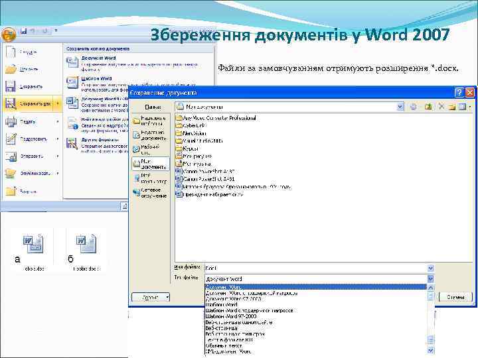478x358 pixels.
Task: Open the Сервис button menu
Action: coord(151,298)
